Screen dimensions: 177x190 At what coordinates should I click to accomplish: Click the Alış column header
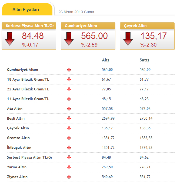[105, 60]
